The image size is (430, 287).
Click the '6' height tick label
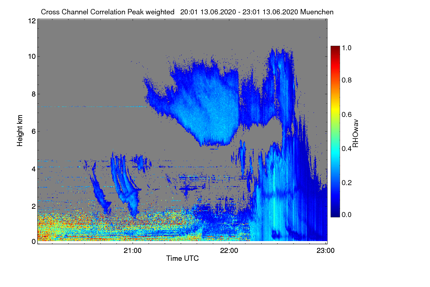tap(33, 131)
